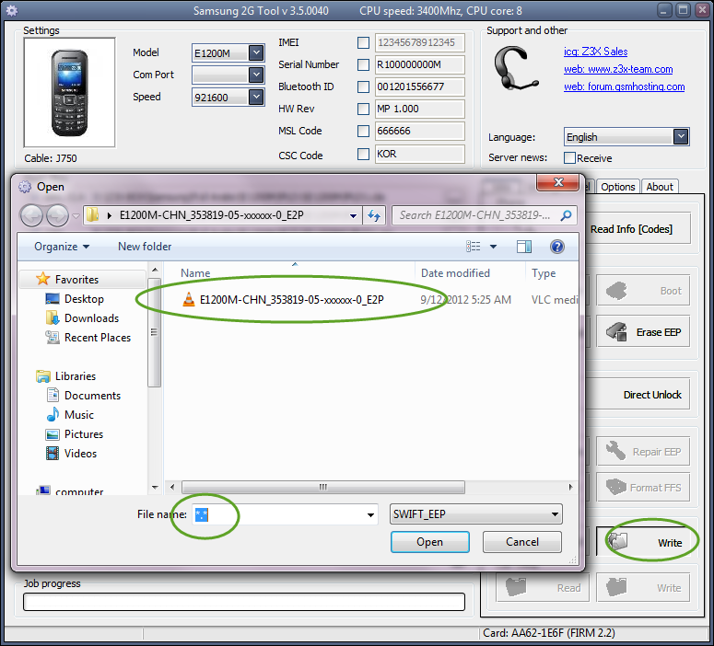Switch to the About tab
Image resolution: width=714 pixels, height=646 pixels.
click(x=660, y=187)
